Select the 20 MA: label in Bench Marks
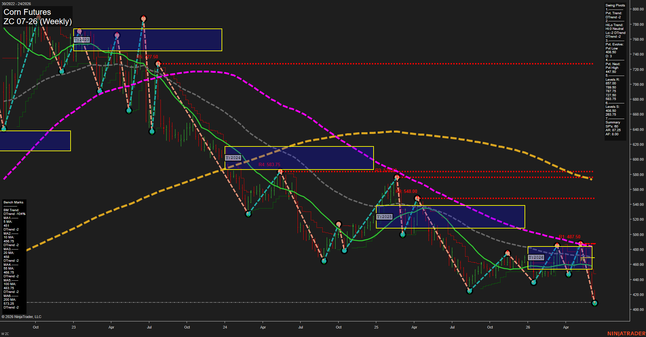Screen dimensions: 646x337 click(9, 253)
